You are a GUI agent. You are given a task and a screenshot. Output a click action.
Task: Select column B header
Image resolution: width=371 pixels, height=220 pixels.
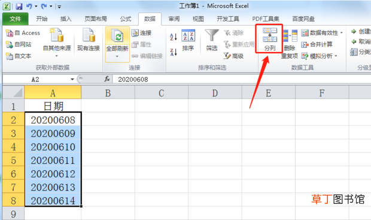(x=108, y=93)
